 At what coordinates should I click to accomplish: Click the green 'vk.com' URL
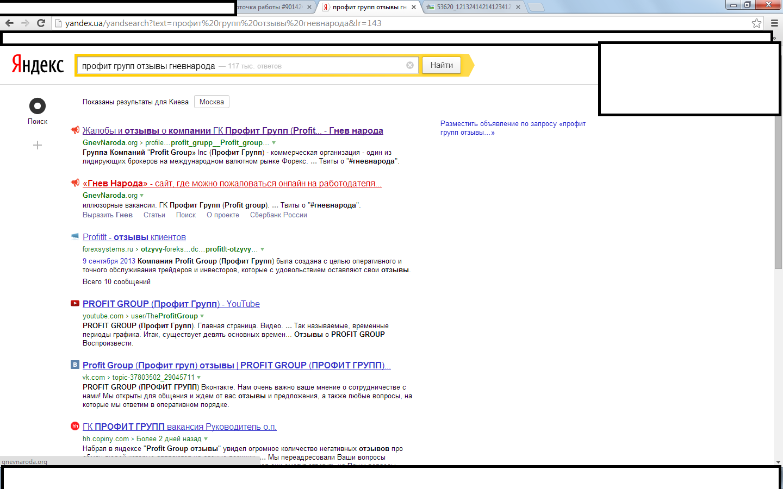pos(94,378)
